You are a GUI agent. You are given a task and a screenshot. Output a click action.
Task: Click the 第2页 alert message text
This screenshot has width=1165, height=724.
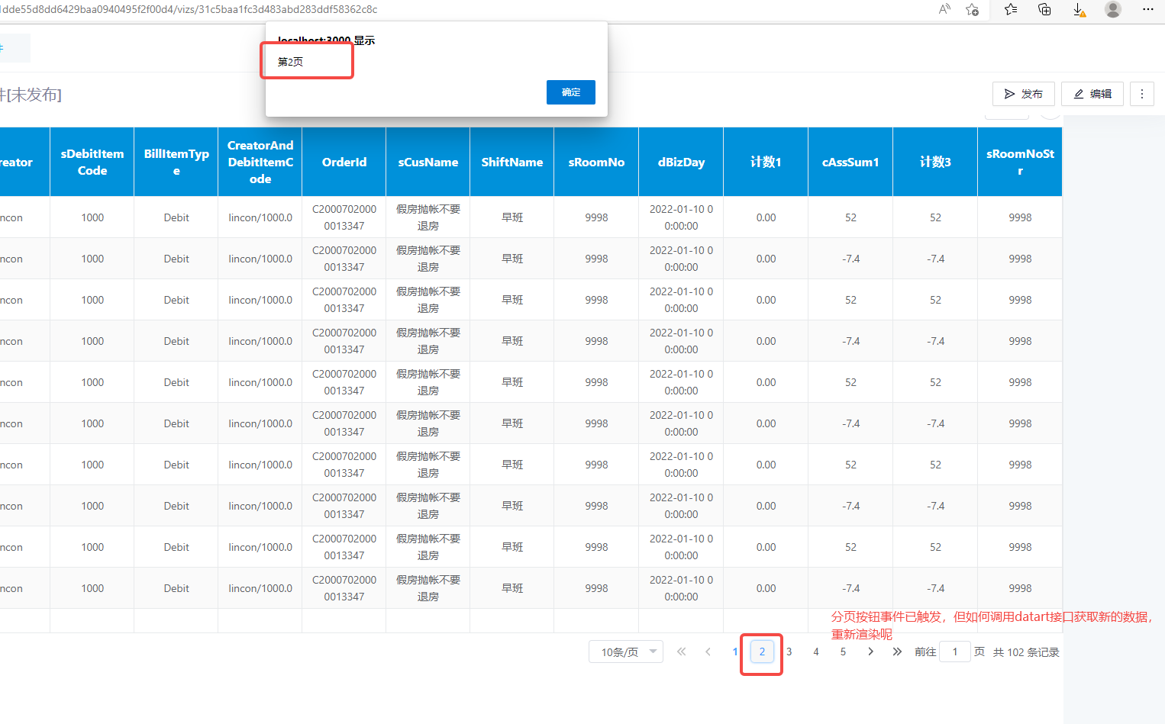point(290,62)
